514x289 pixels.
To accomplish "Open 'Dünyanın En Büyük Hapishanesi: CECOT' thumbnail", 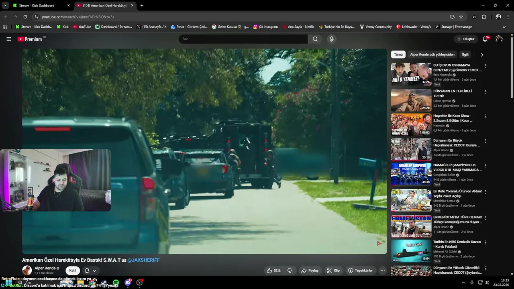I will [411, 149].
